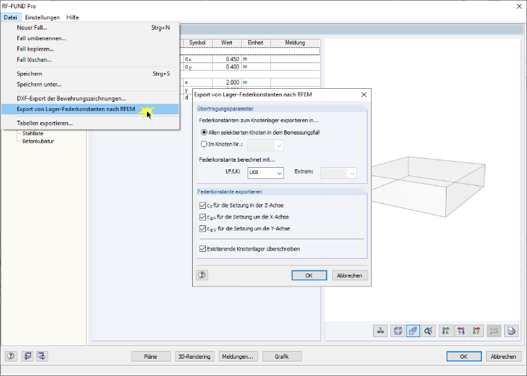
Task: Click the greyed numeric values display icon
Action: tap(494, 331)
